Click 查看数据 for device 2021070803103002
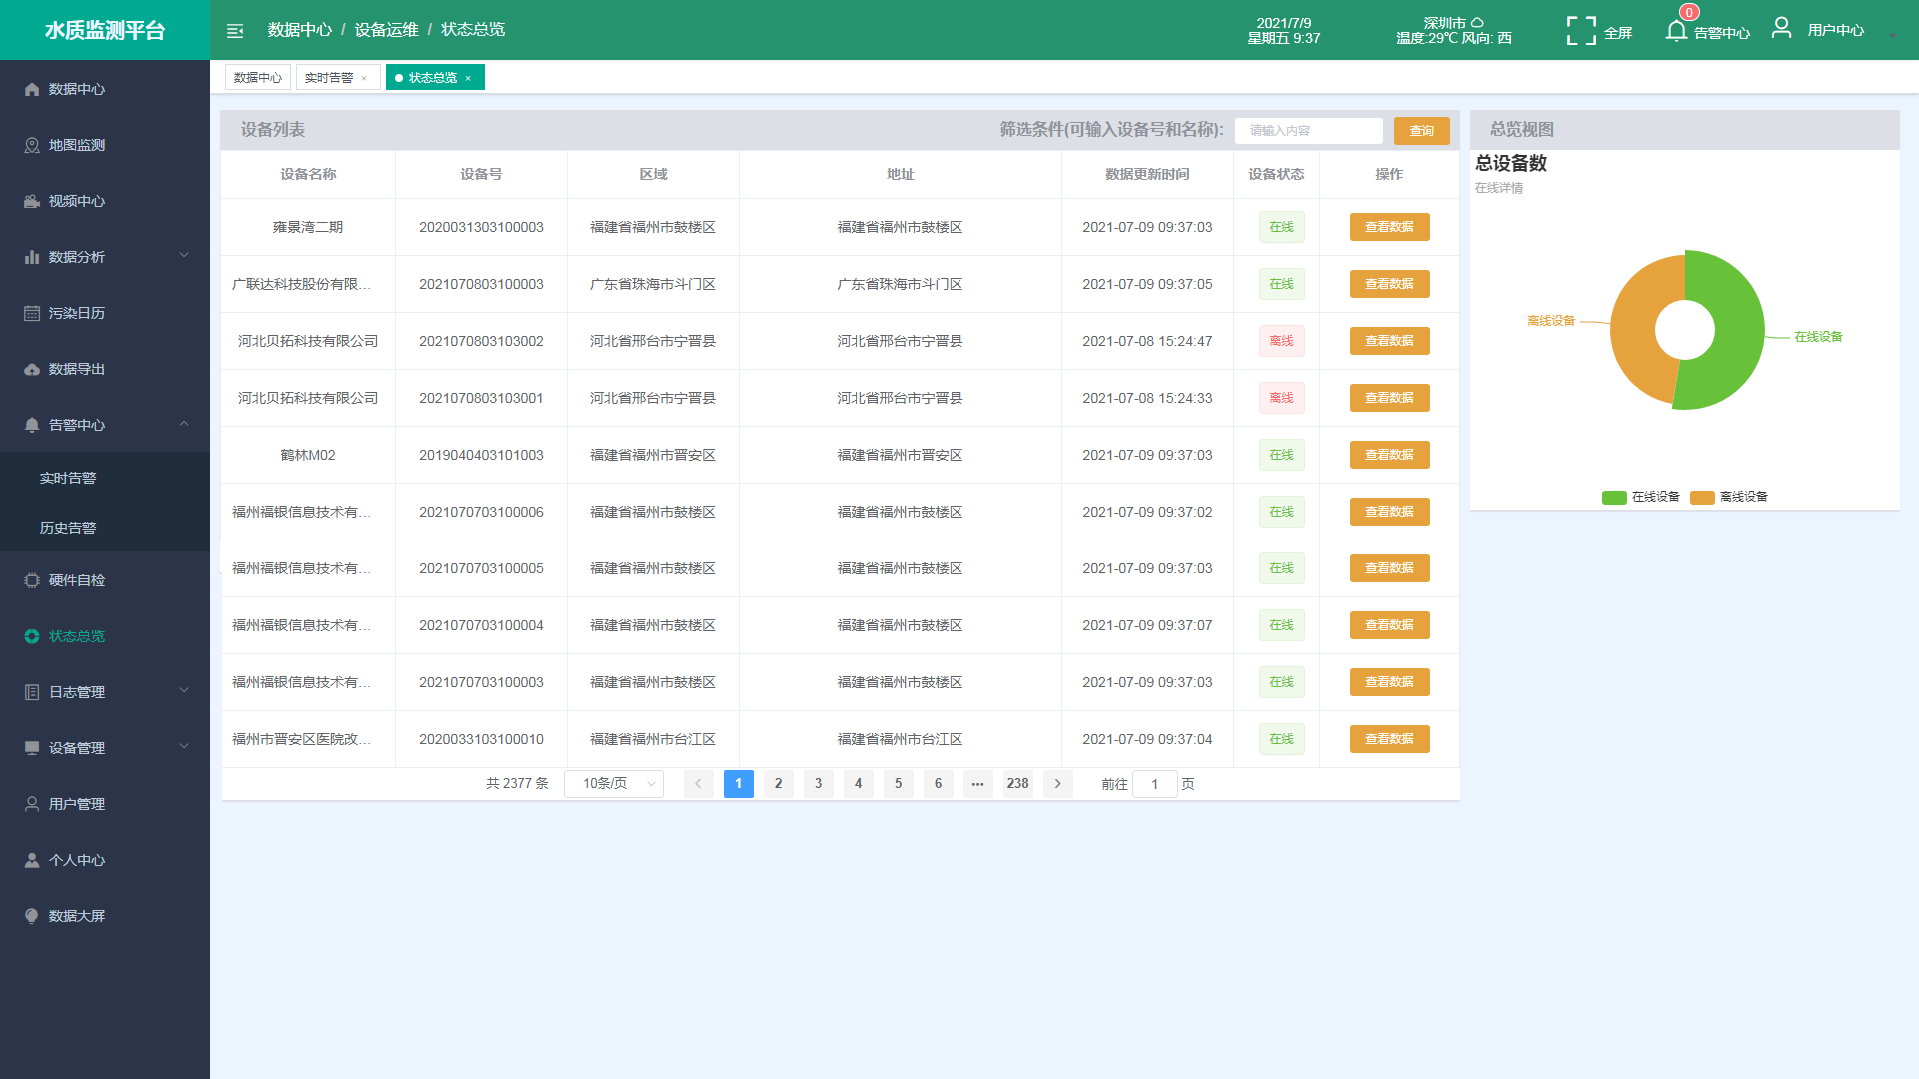1919x1079 pixels. coord(1389,341)
